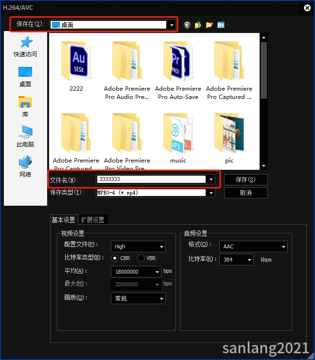
Task: Open the save type dropdown
Action: click(211, 193)
